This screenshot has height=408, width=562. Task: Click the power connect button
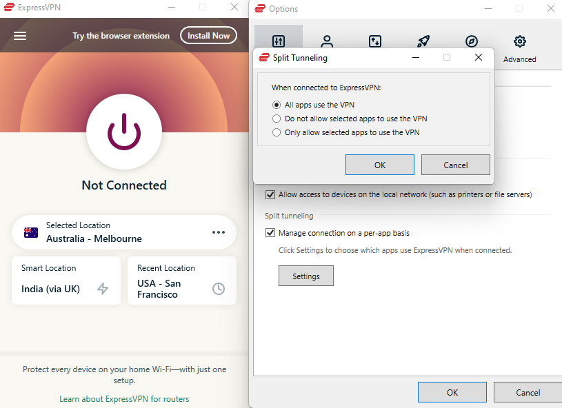click(124, 132)
